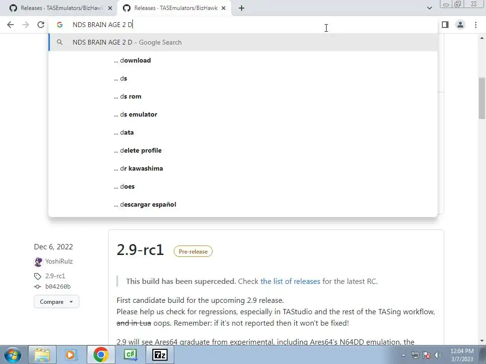Click the 'Dec 6, 2022' date text
The height and width of the screenshot is (364, 486).
tap(53, 246)
